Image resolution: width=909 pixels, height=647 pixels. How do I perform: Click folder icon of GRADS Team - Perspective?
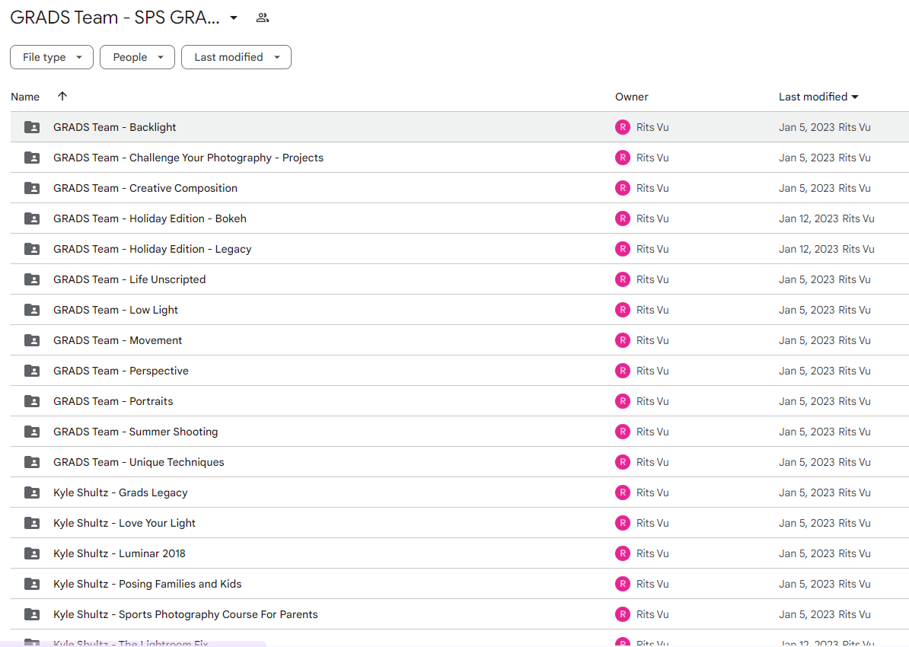click(32, 371)
